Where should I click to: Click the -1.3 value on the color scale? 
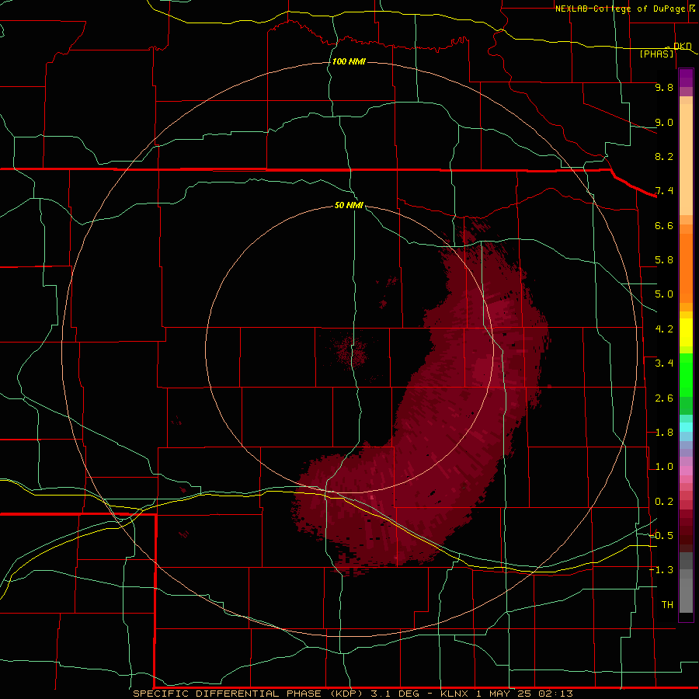tap(661, 570)
